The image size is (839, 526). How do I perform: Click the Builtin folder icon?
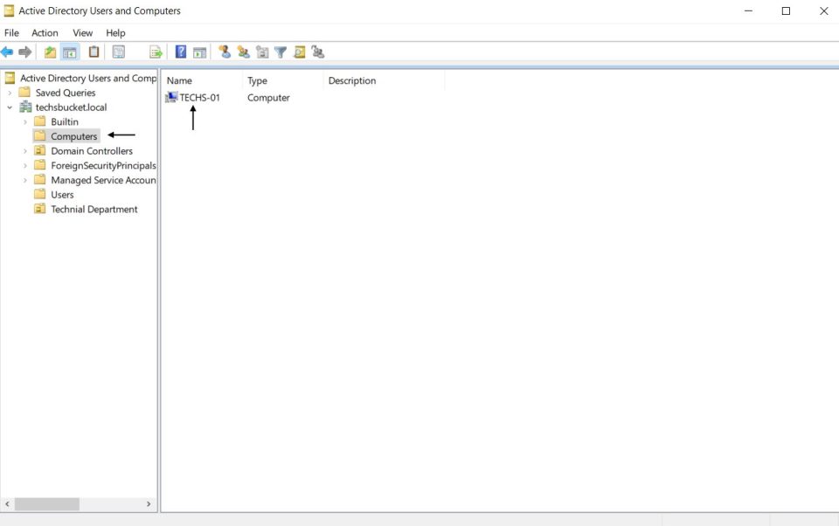pyautogui.click(x=39, y=121)
